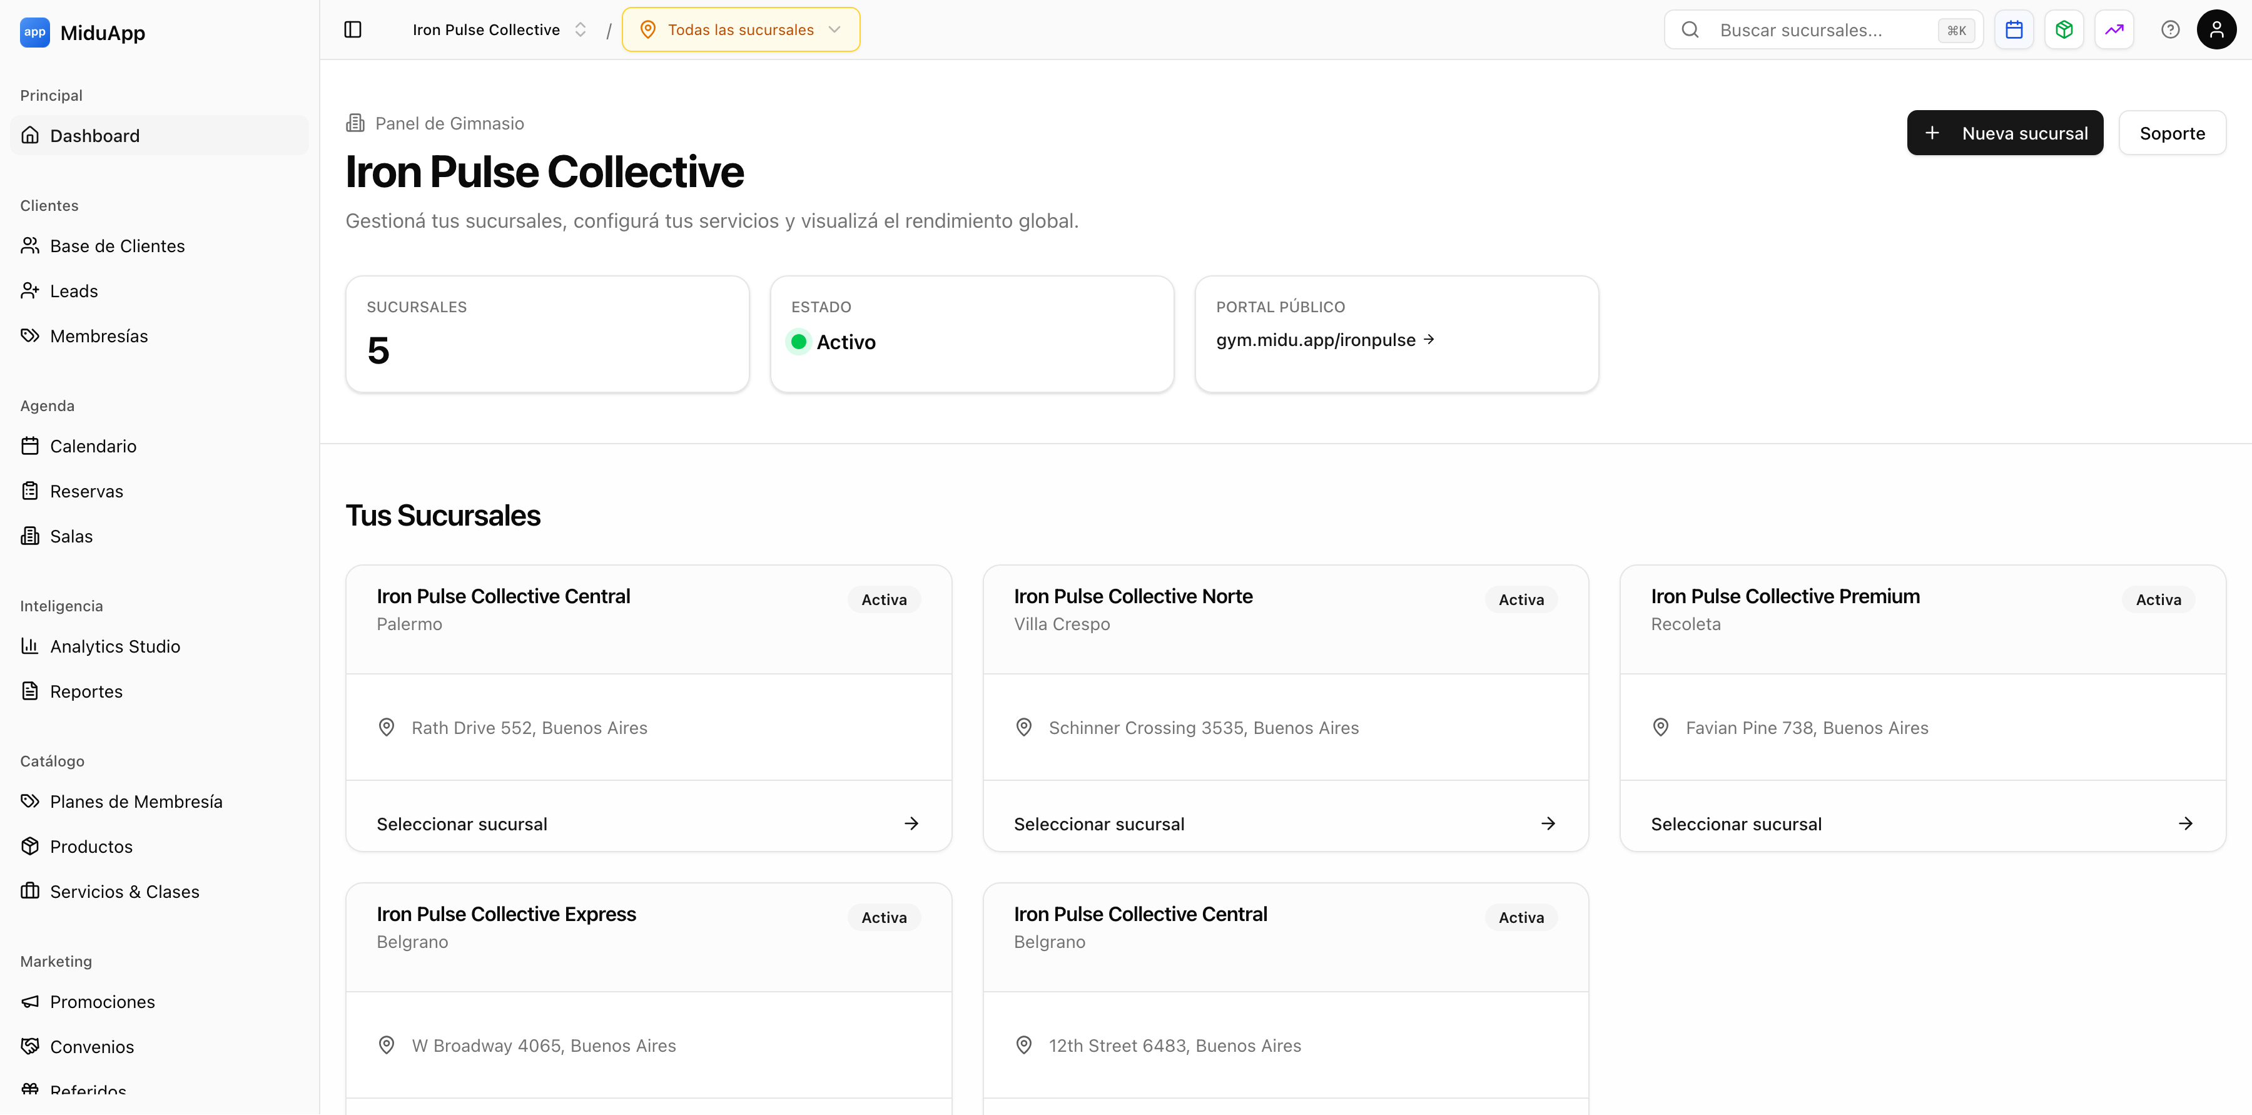2252x1115 pixels.
Task: Click the Calendario icon in the sidebar
Action: tap(31, 445)
